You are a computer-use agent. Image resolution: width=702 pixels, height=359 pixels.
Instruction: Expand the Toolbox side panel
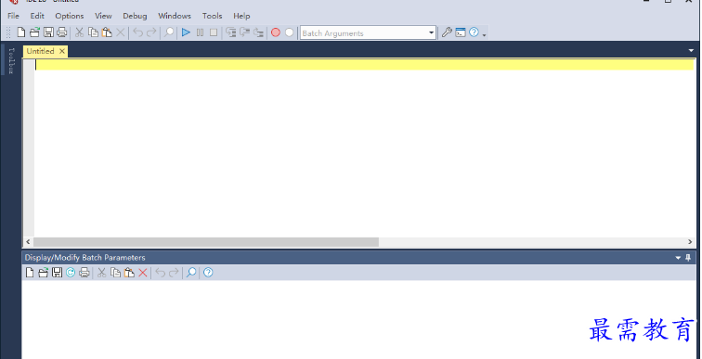[11, 60]
